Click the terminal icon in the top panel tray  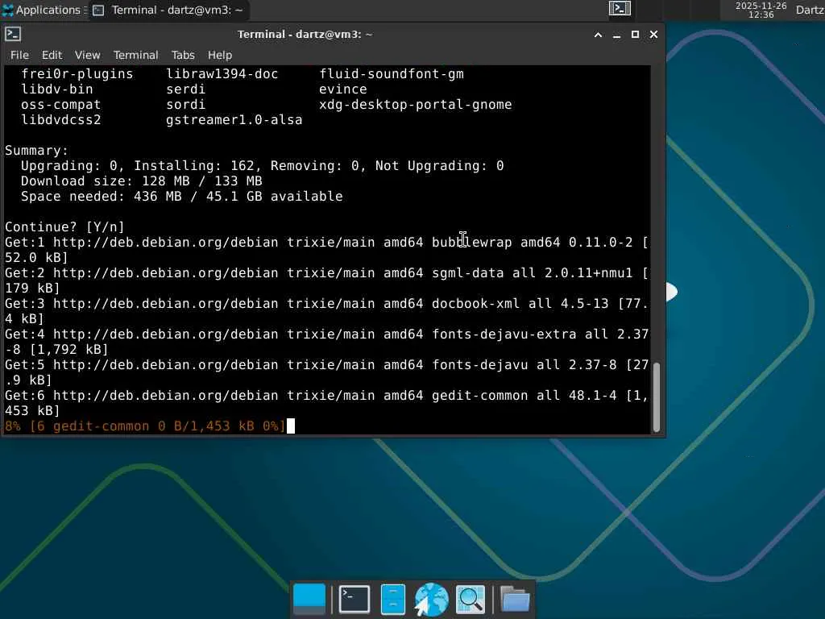click(620, 8)
